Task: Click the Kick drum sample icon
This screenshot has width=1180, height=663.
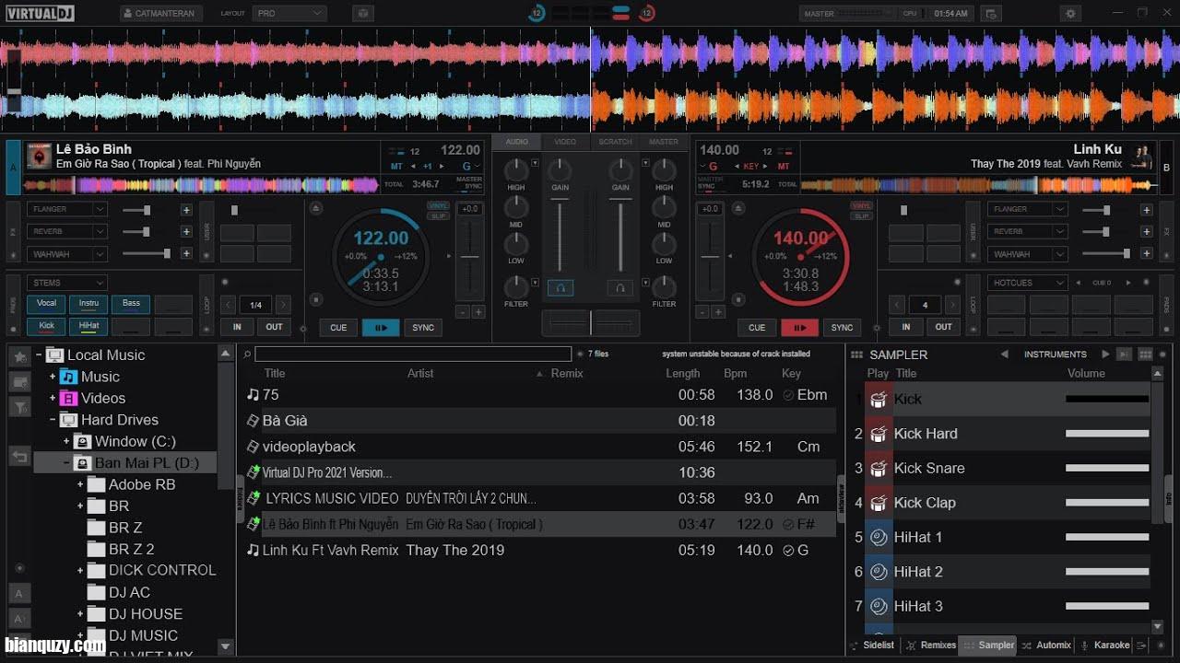Action: [x=878, y=400]
